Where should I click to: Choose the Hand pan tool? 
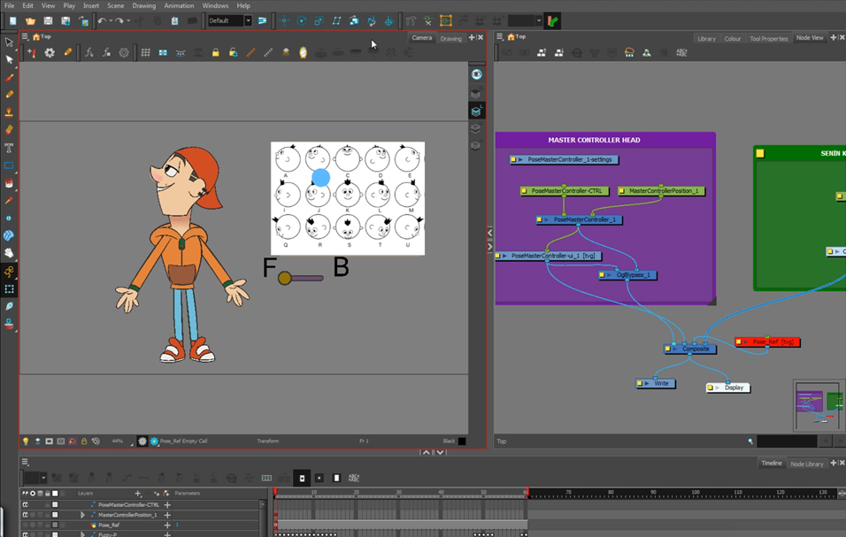10,253
